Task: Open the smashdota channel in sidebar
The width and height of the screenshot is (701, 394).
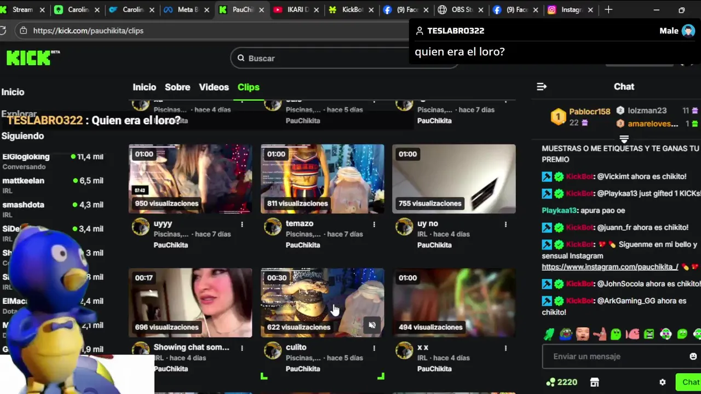Action: pos(53,209)
